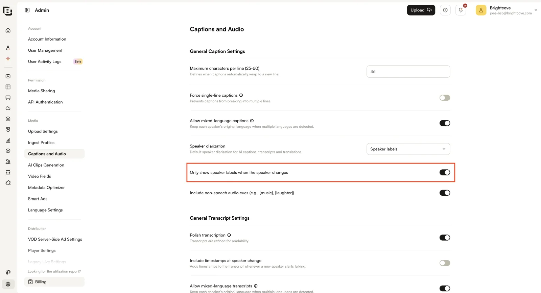Open the heart-in-circle icon in the sidebar

(x=8, y=119)
